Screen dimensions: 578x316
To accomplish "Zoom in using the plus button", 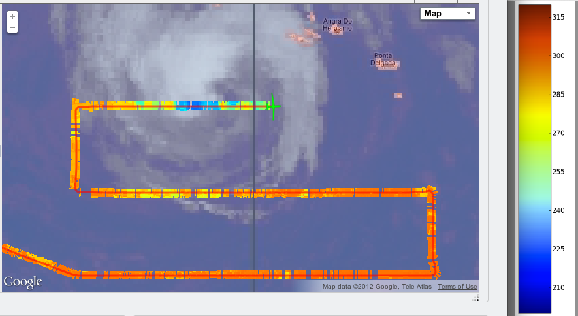I will (x=12, y=16).
